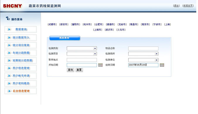198x114 pixels.
Task: Open 短期统计趋势图 in the sidebar menu
Action: (x=21, y=61)
